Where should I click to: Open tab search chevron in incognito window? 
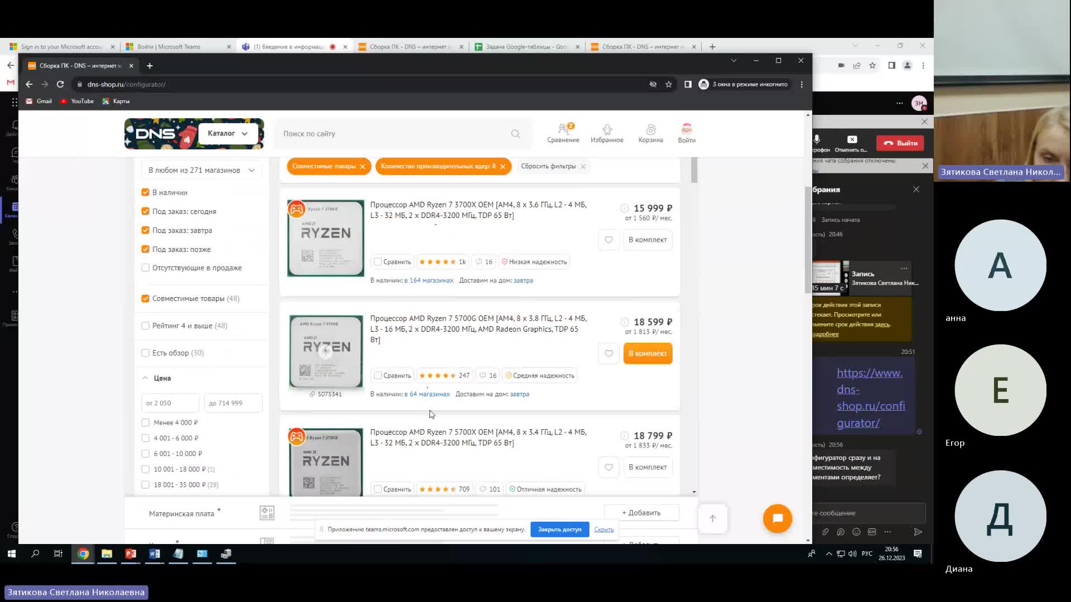tap(734, 60)
